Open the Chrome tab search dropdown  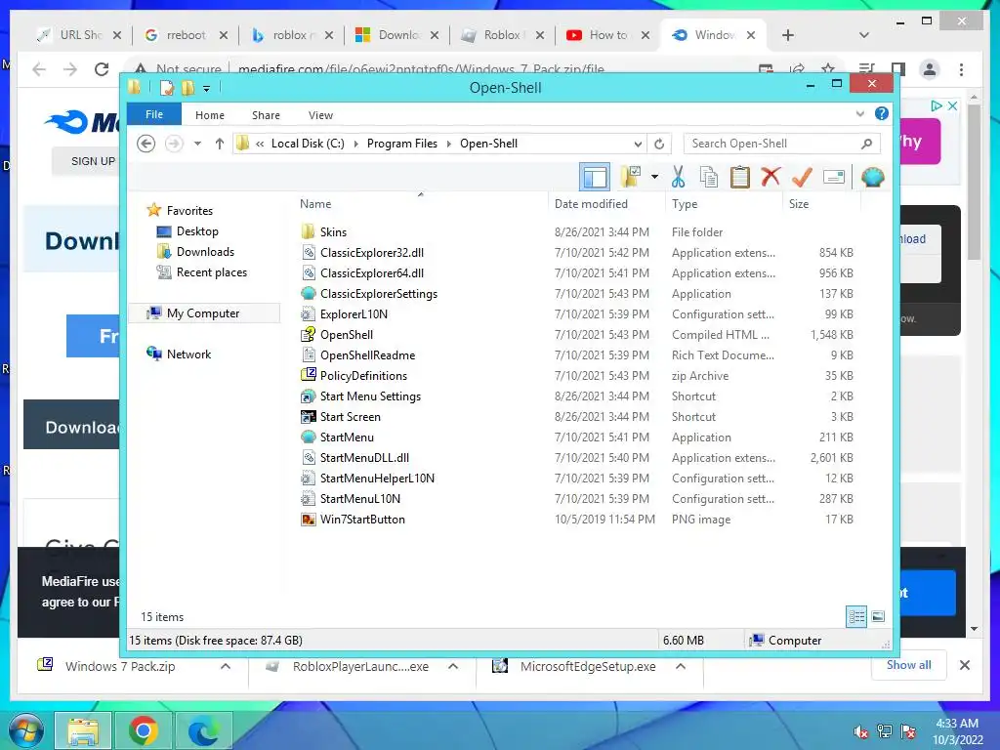863,35
